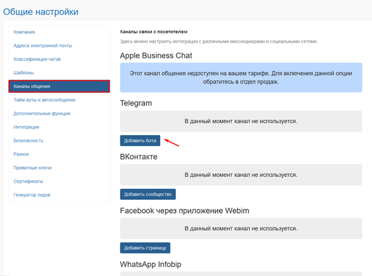
Task: Select Классификация чатов in sidebar
Action: click(x=37, y=59)
